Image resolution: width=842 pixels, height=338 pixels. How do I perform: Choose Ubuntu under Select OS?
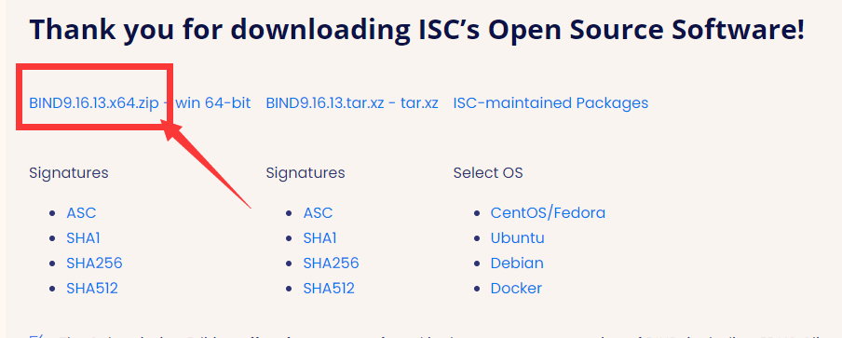pyautogui.click(x=518, y=237)
